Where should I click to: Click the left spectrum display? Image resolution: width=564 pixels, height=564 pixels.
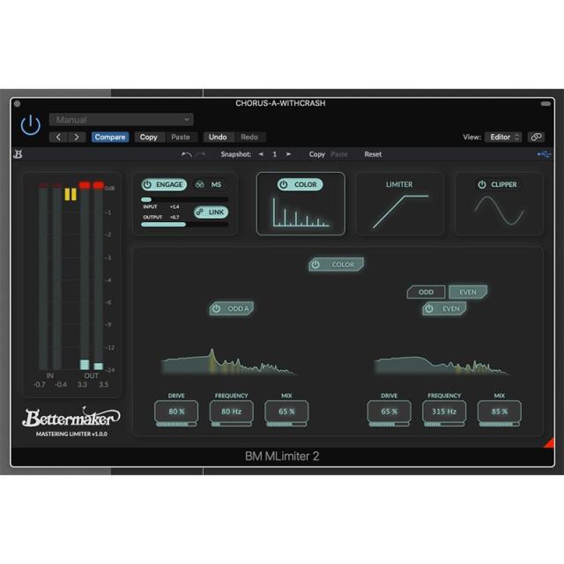click(x=229, y=362)
